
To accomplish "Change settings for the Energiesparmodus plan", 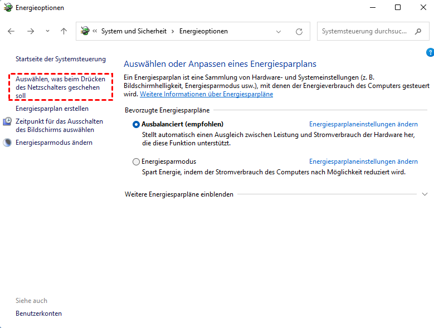I will [x=363, y=161].
